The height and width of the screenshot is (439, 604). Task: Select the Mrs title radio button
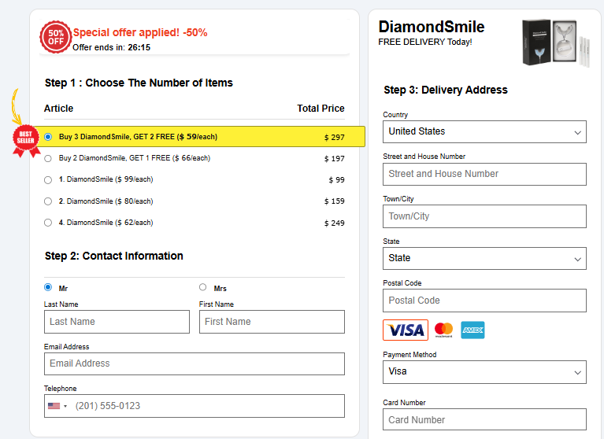(x=203, y=287)
